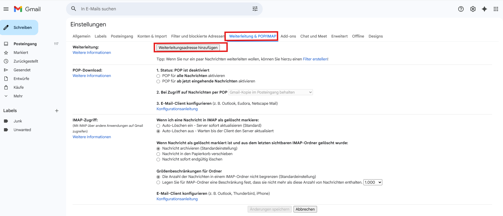This screenshot has width=503, height=216.
Task: Click the Schreiben compose button
Action: (x=19, y=27)
